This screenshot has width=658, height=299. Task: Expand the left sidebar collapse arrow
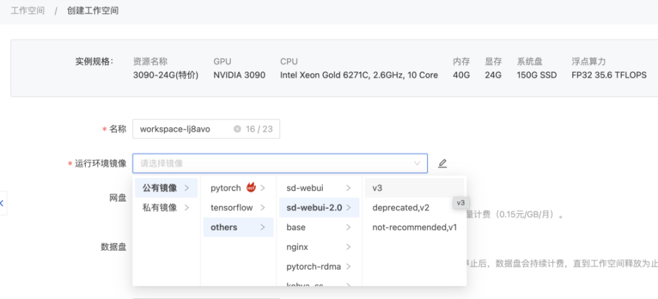pyautogui.click(x=2, y=203)
